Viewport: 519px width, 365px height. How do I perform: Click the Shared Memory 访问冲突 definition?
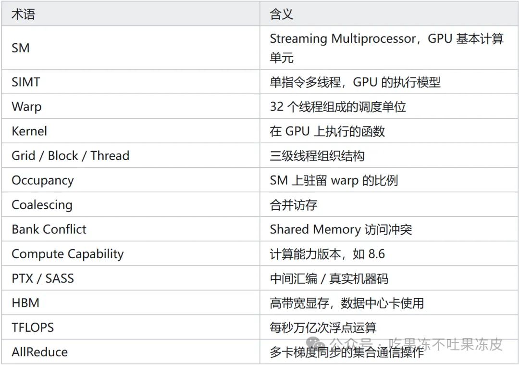tap(341, 229)
